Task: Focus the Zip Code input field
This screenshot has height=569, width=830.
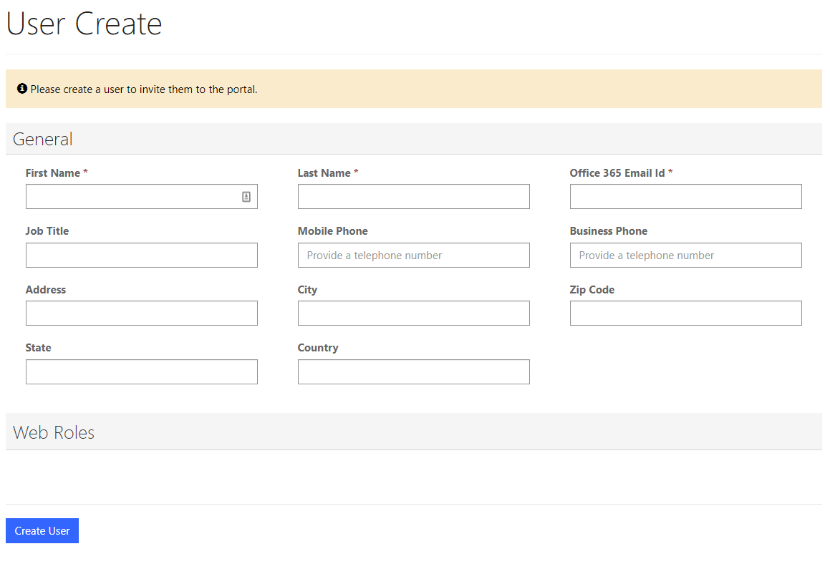Action: pos(685,313)
